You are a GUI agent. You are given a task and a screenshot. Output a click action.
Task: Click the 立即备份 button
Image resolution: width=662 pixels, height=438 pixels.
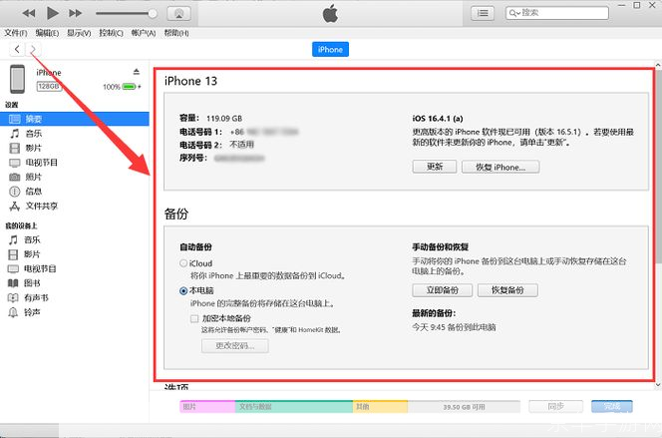(442, 290)
